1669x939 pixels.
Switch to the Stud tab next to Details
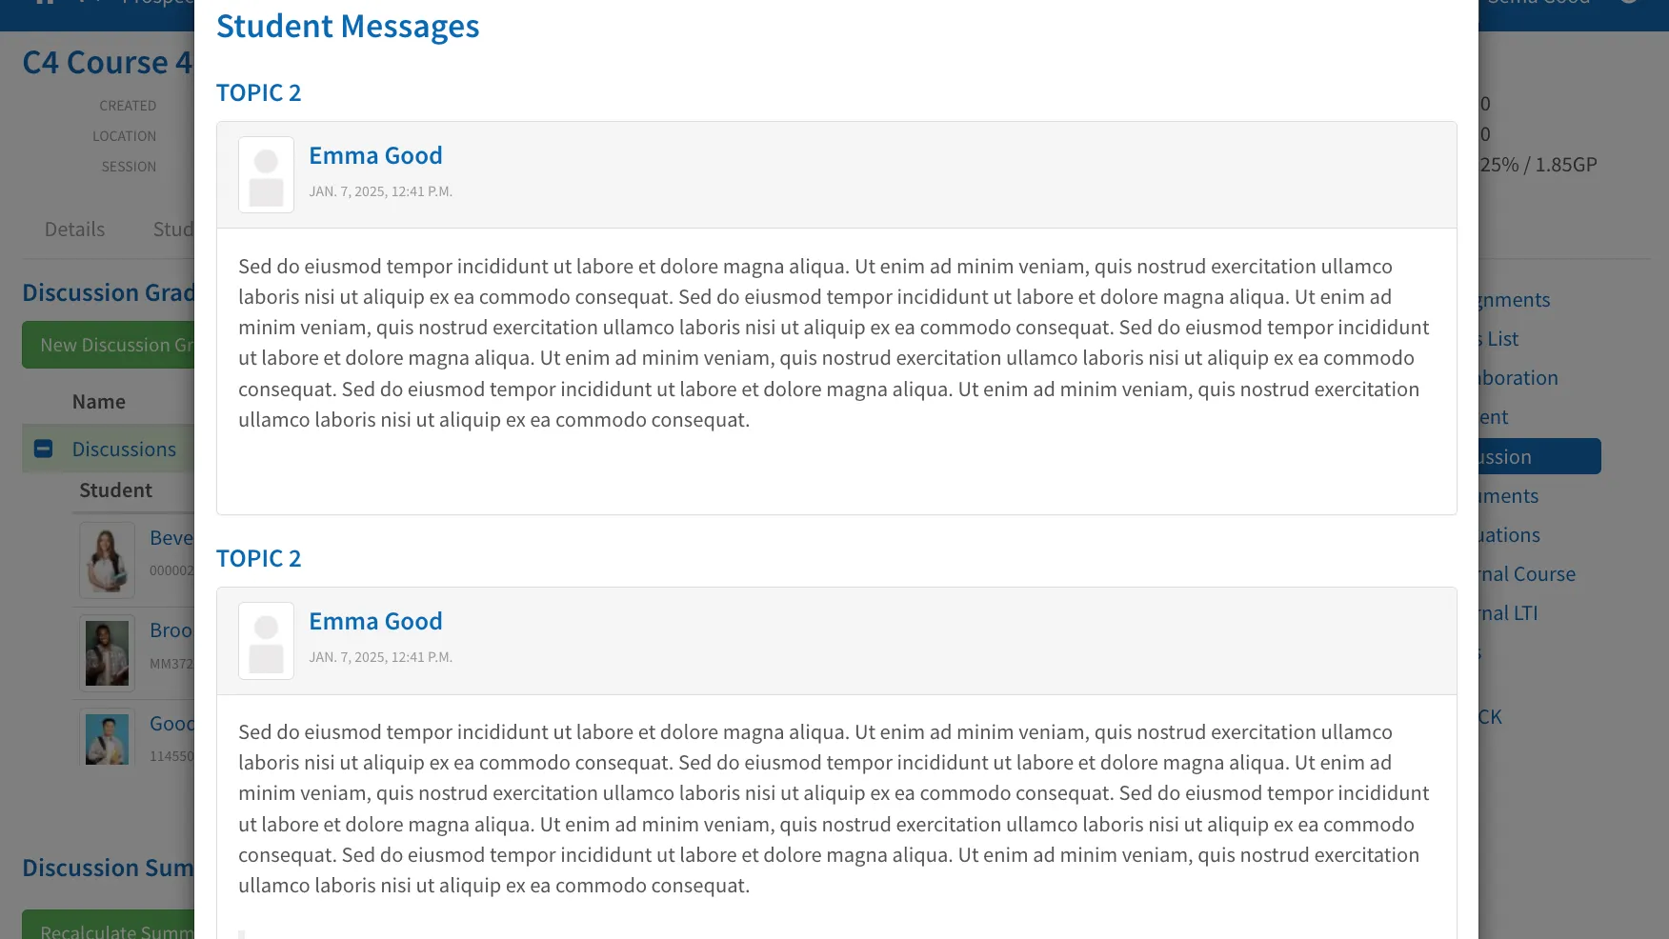pyautogui.click(x=173, y=230)
